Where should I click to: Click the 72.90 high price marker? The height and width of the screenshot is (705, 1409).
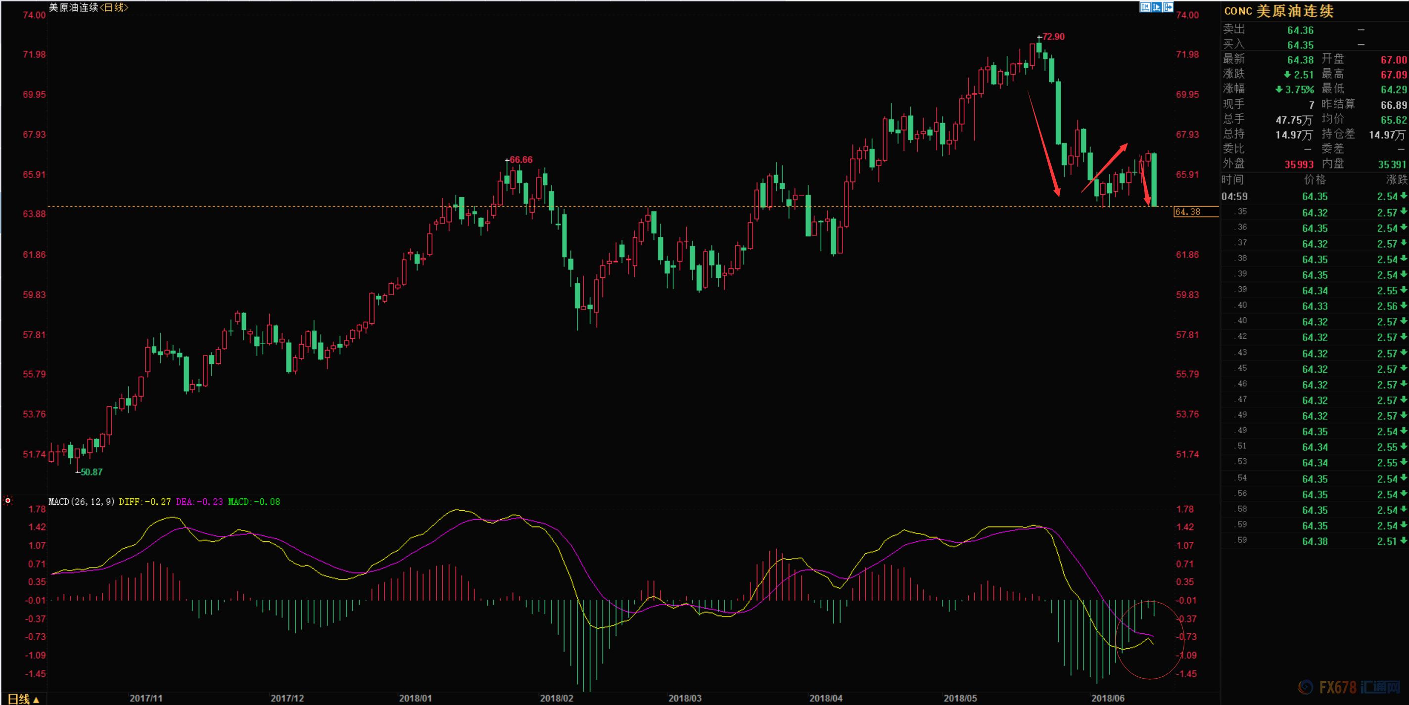1053,37
